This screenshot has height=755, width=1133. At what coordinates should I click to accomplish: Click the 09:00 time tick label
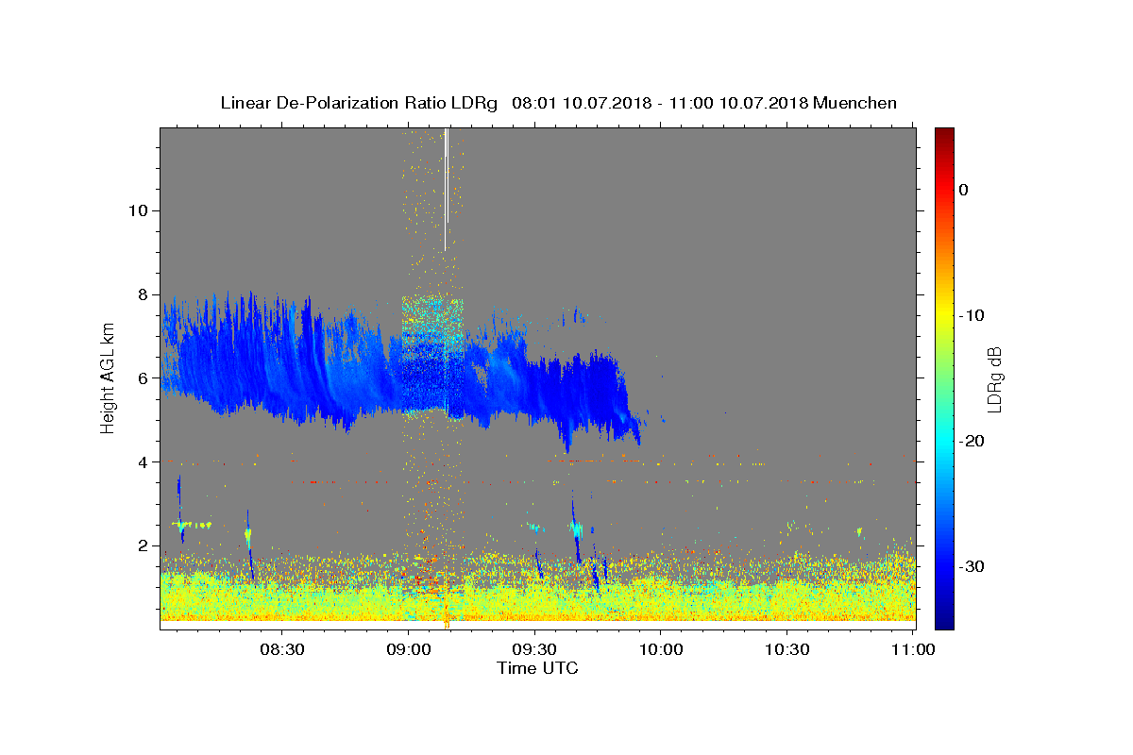pyautogui.click(x=409, y=649)
